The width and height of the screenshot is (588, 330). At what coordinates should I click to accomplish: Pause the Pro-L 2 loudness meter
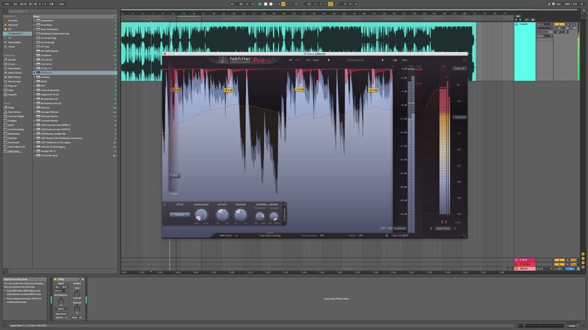(x=431, y=228)
